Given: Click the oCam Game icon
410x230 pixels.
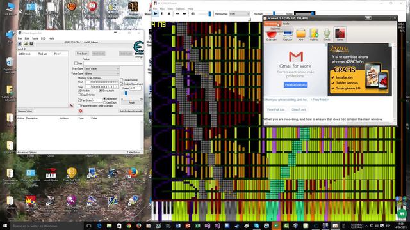Looking at the screenshot, I should coord(340,34).
